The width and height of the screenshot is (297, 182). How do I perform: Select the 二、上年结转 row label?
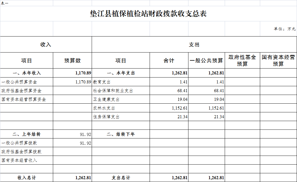click(27, 134)
